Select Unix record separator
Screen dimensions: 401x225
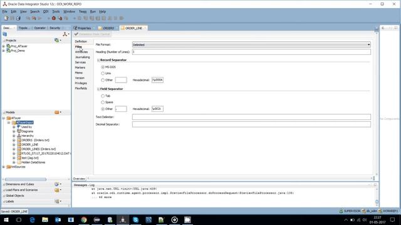pyautogui.click(x=103, y=74)
